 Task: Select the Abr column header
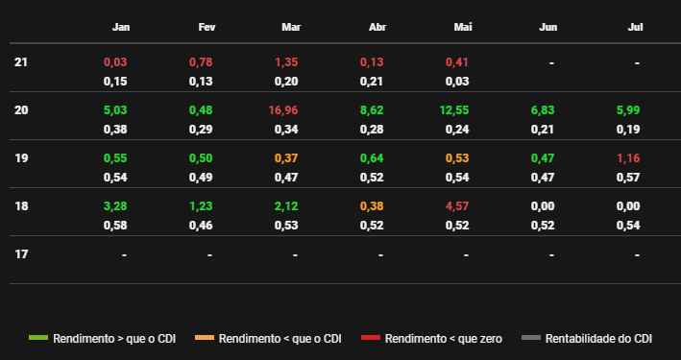tap(377, 27)
